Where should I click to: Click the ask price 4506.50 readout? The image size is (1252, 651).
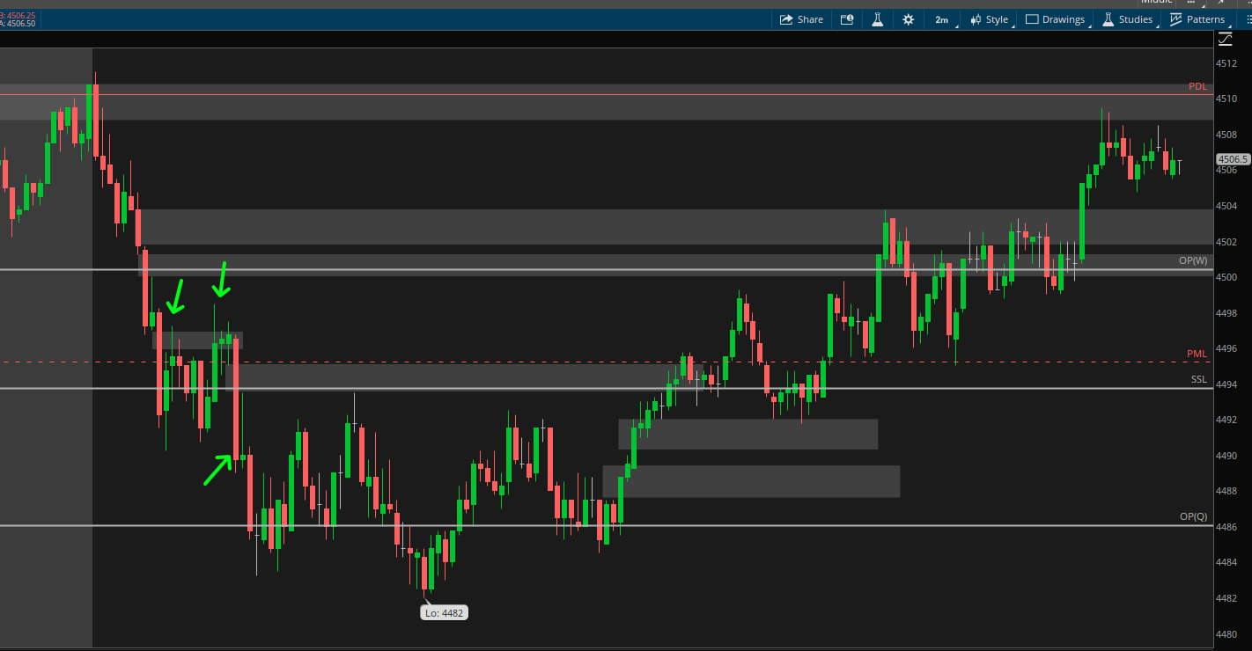click(18, 24)
